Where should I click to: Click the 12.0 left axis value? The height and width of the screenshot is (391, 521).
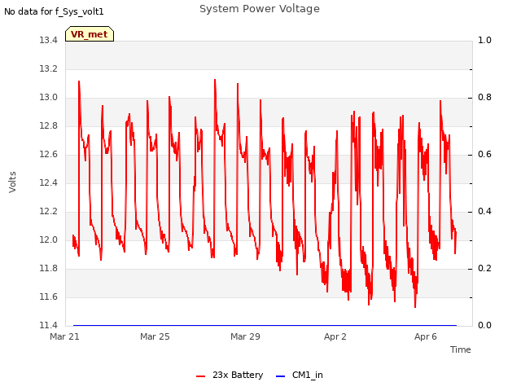pos(49,239)
